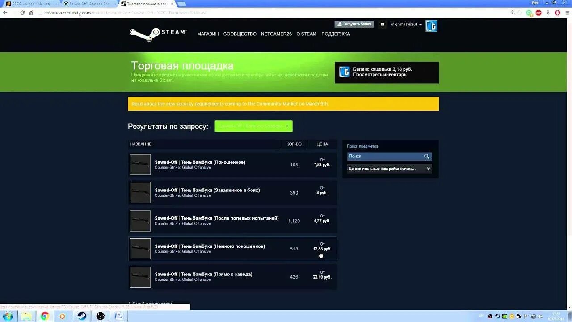Screen dimensions: 572x322
Task: Open thumbnail of Sawed-Off После полевых испытаний
Action: pyautogui.click(x=140, y=221)
